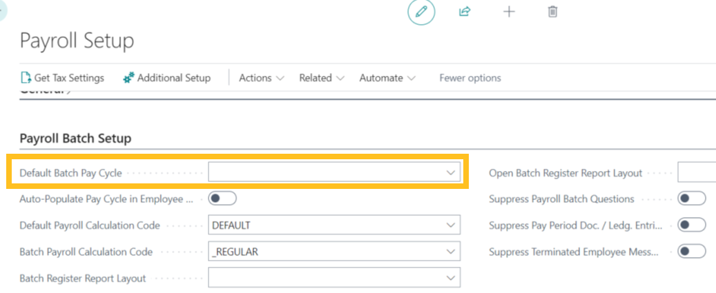Open Default Payroll Calculation Code dropdown arrow
This screenshot has height=293, width=716.
pos(451,225)
